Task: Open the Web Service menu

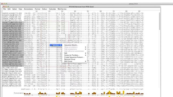Action: (x=62, y=9)
